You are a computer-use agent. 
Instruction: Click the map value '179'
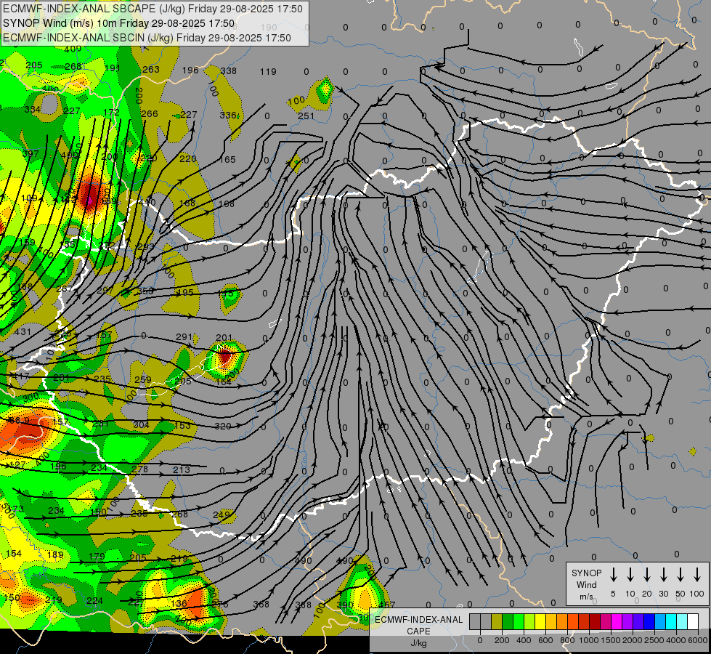point(97,556)
